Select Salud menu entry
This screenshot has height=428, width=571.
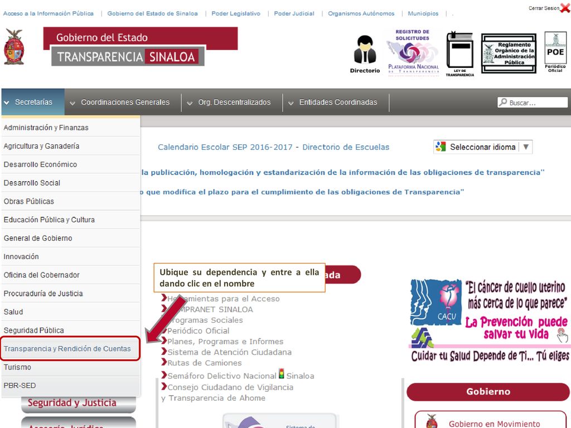[71, 312]
